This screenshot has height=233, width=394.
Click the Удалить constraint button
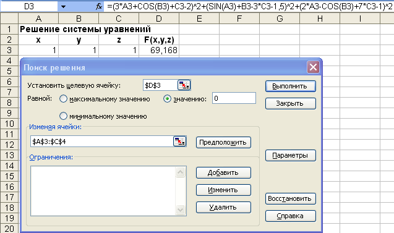coord(223,208)
